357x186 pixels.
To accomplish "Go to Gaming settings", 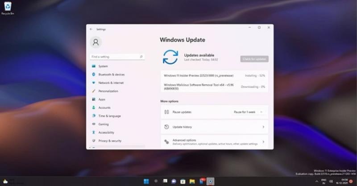I will (x=117, y=124).
